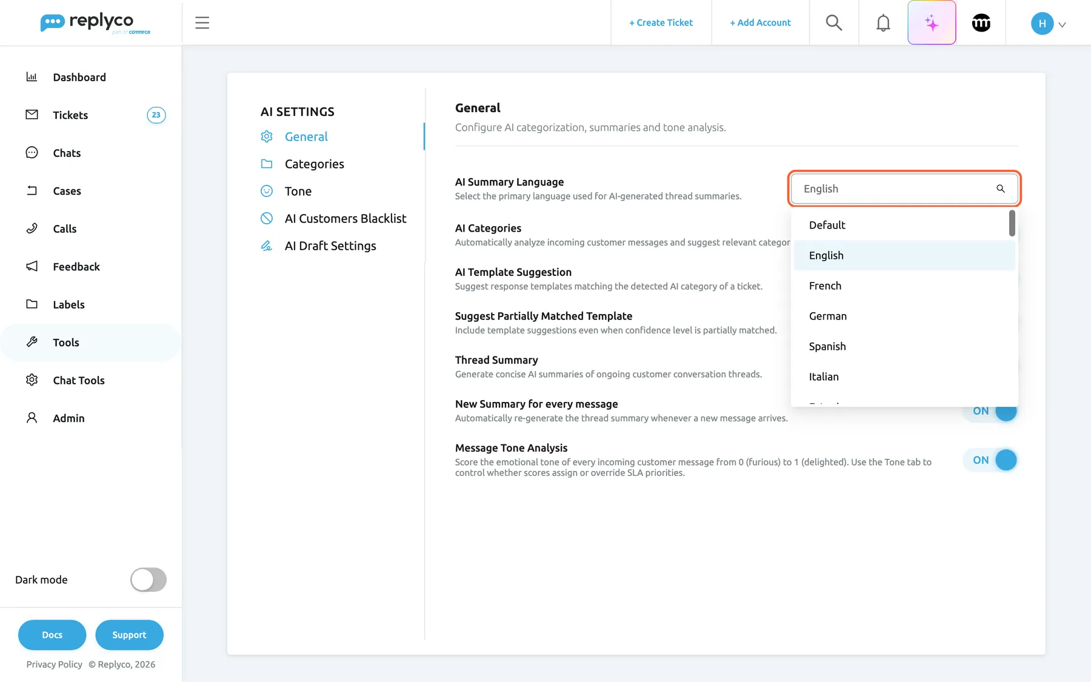Click the AI Draft Settings pen icon
Viewport: 1091px width, 682px height.
267,246
